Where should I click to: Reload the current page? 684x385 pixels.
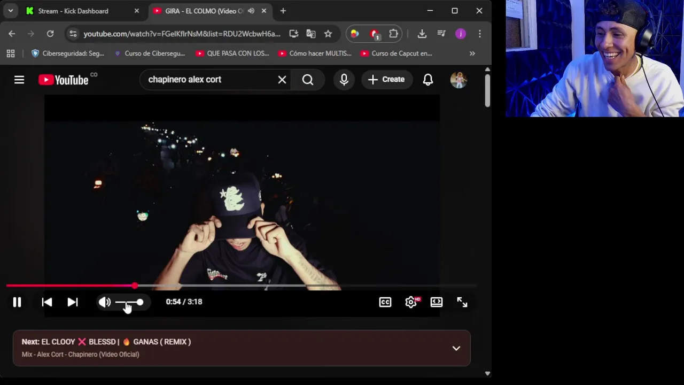point(50,34)
